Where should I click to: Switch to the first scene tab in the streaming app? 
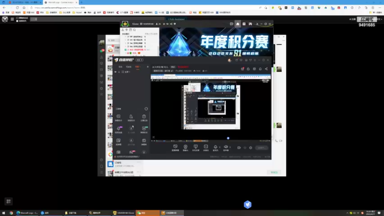pos(120,67)
